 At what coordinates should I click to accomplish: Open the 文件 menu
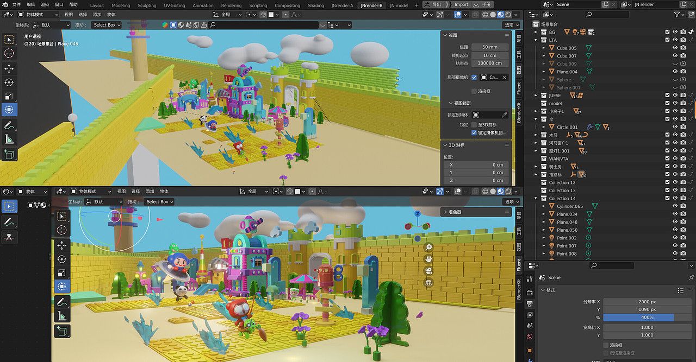pyautogui.click(x=16, y=4)
